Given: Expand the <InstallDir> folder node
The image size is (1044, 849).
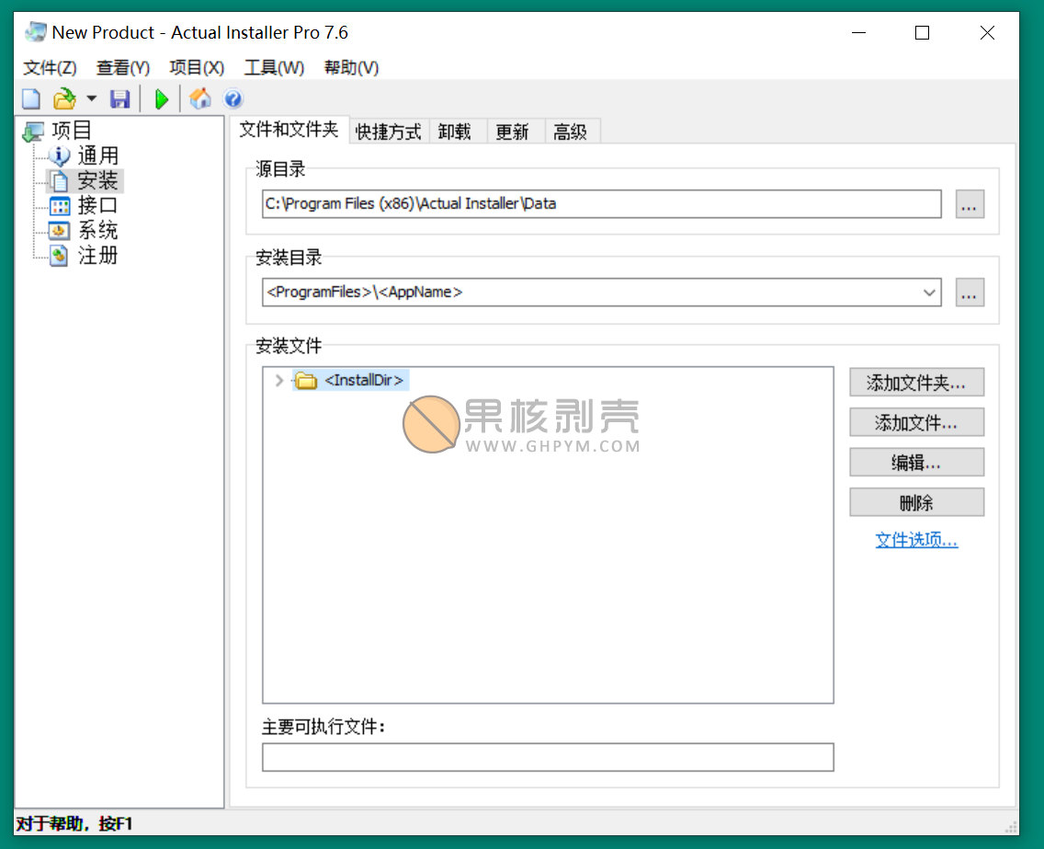Looking at the screenshot, I should [279, 381].
